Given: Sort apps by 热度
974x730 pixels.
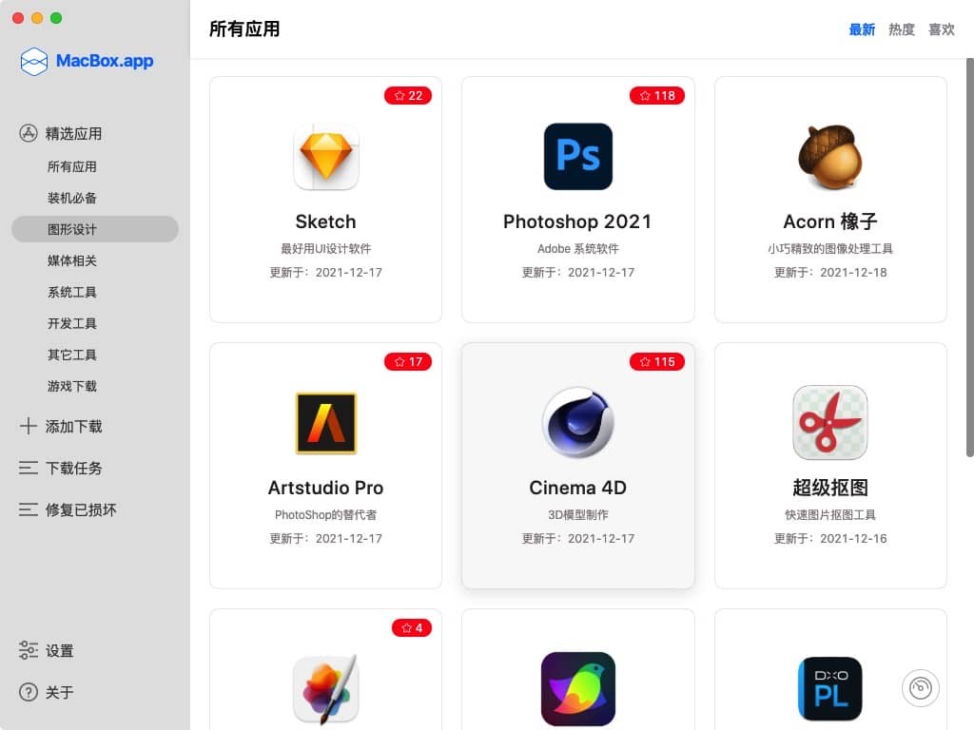Looking at the screenshot, I should point(902,29).
